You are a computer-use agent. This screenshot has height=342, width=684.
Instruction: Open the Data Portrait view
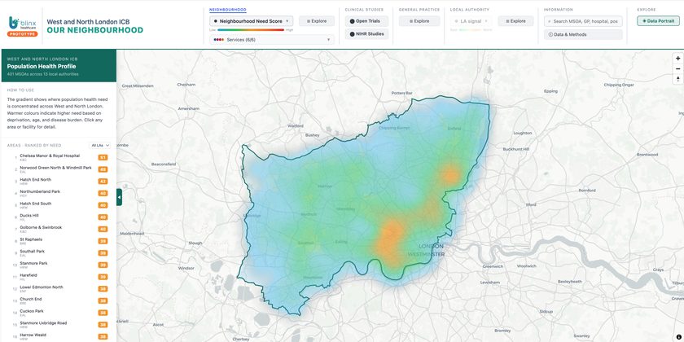[658, 21]
